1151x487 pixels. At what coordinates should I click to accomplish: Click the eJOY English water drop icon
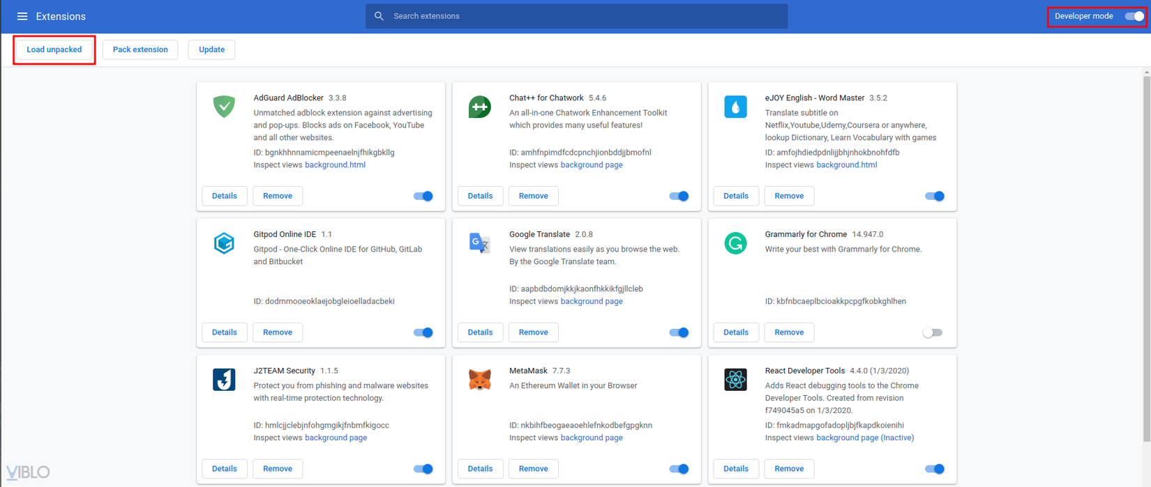click(x=735, y=107)
